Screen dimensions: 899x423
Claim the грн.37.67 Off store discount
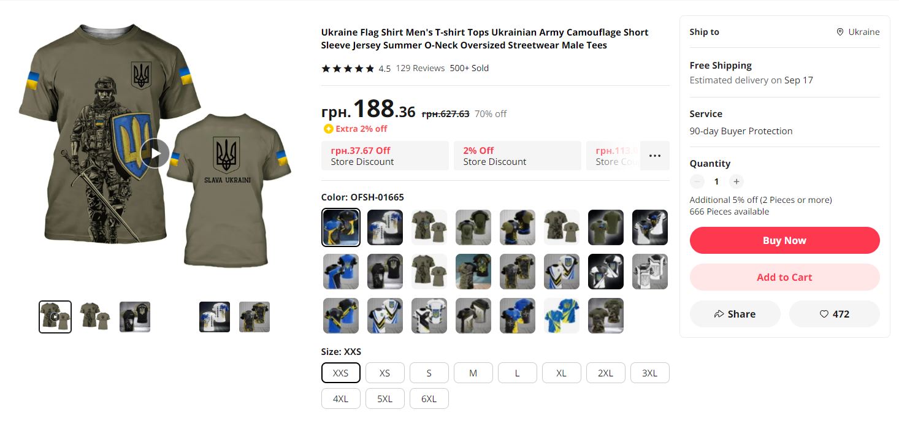tap(385, 156)
